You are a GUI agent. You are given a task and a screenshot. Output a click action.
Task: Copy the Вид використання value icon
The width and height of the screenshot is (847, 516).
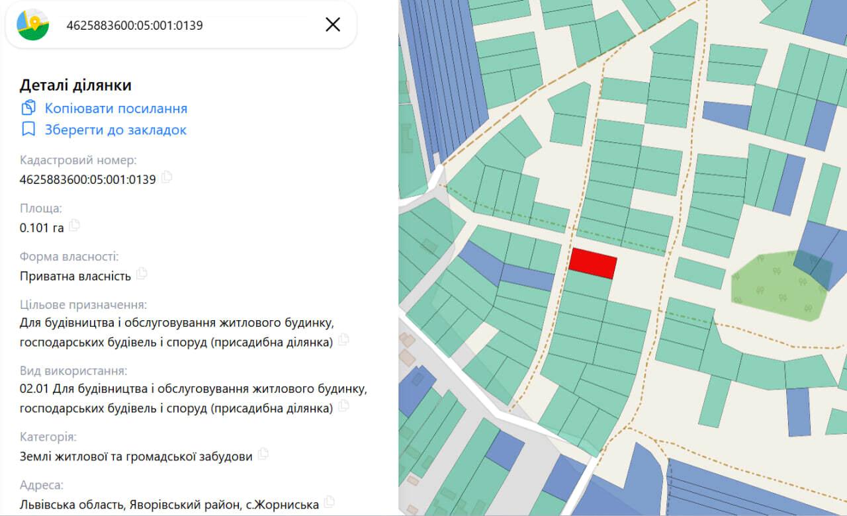coord(343,406)
